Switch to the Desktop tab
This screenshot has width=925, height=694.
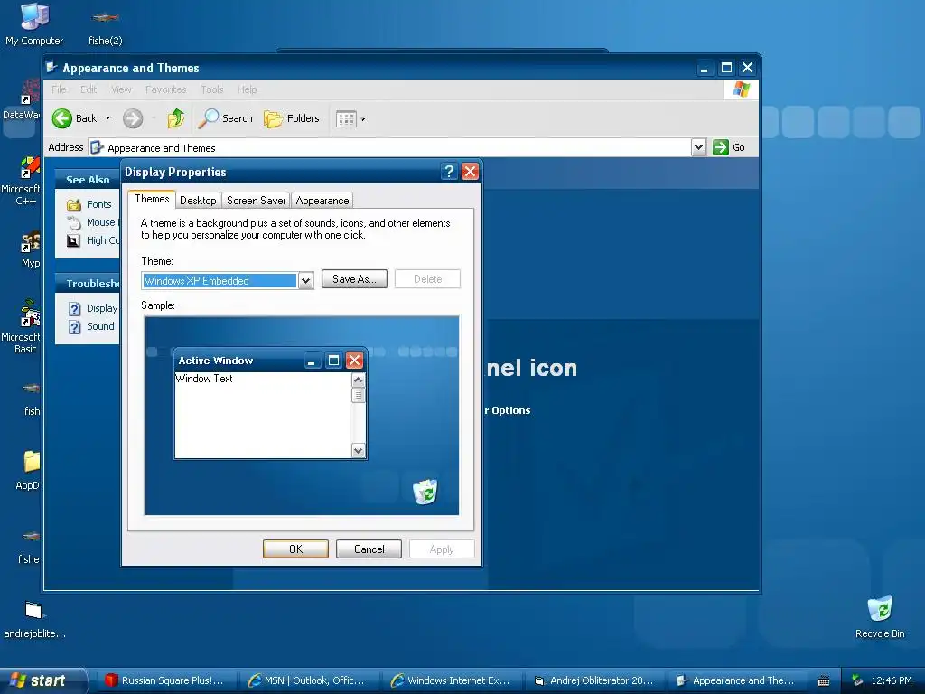(198, 200)
